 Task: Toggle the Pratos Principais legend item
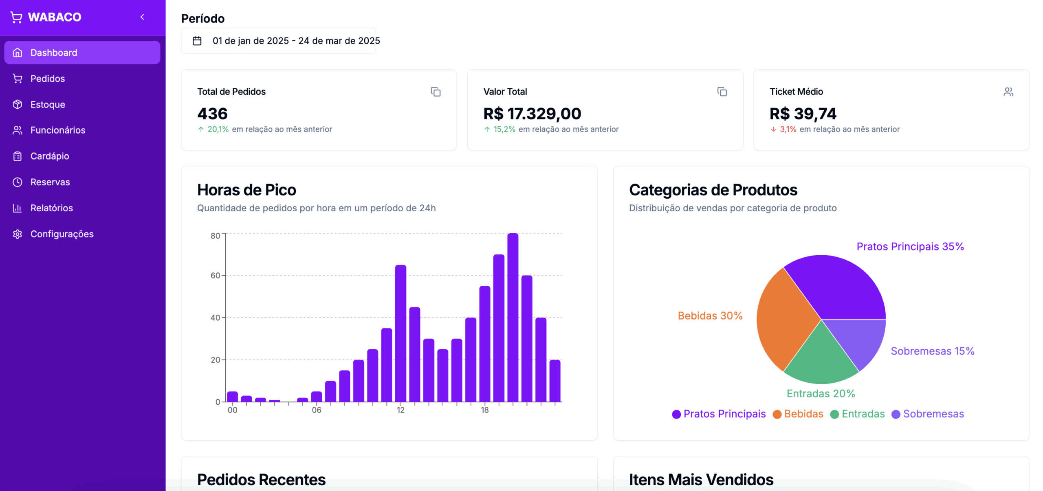tap(718, 414)
